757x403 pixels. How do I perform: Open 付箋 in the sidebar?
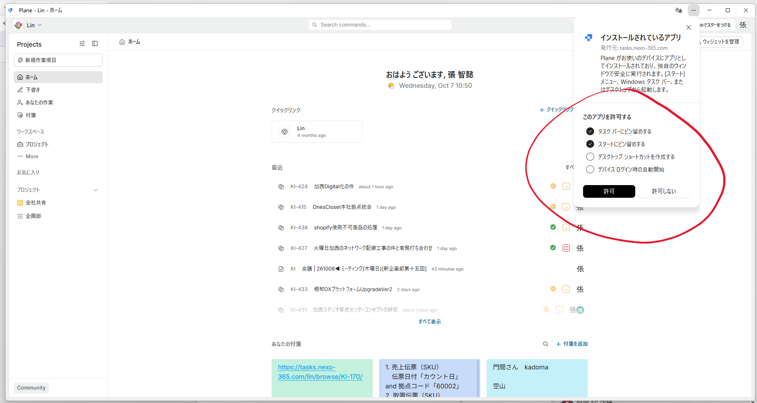tap(58, 115)
